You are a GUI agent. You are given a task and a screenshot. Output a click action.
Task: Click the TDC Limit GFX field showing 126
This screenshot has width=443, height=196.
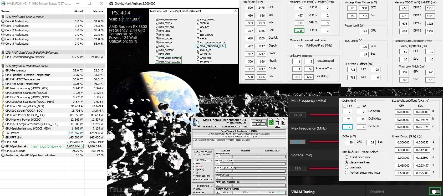364,47
